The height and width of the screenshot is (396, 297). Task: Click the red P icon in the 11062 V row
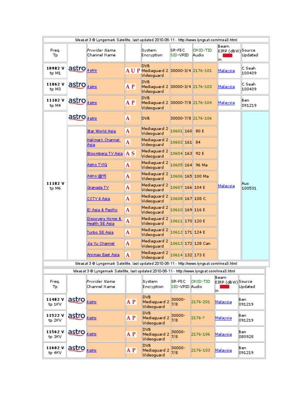(133, 87)
